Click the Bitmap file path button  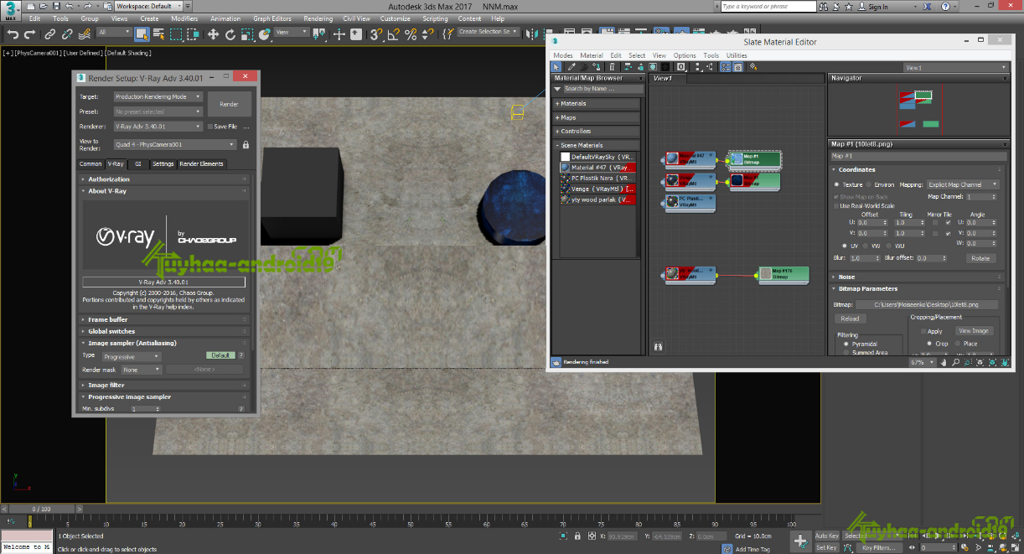coord(927,304)
